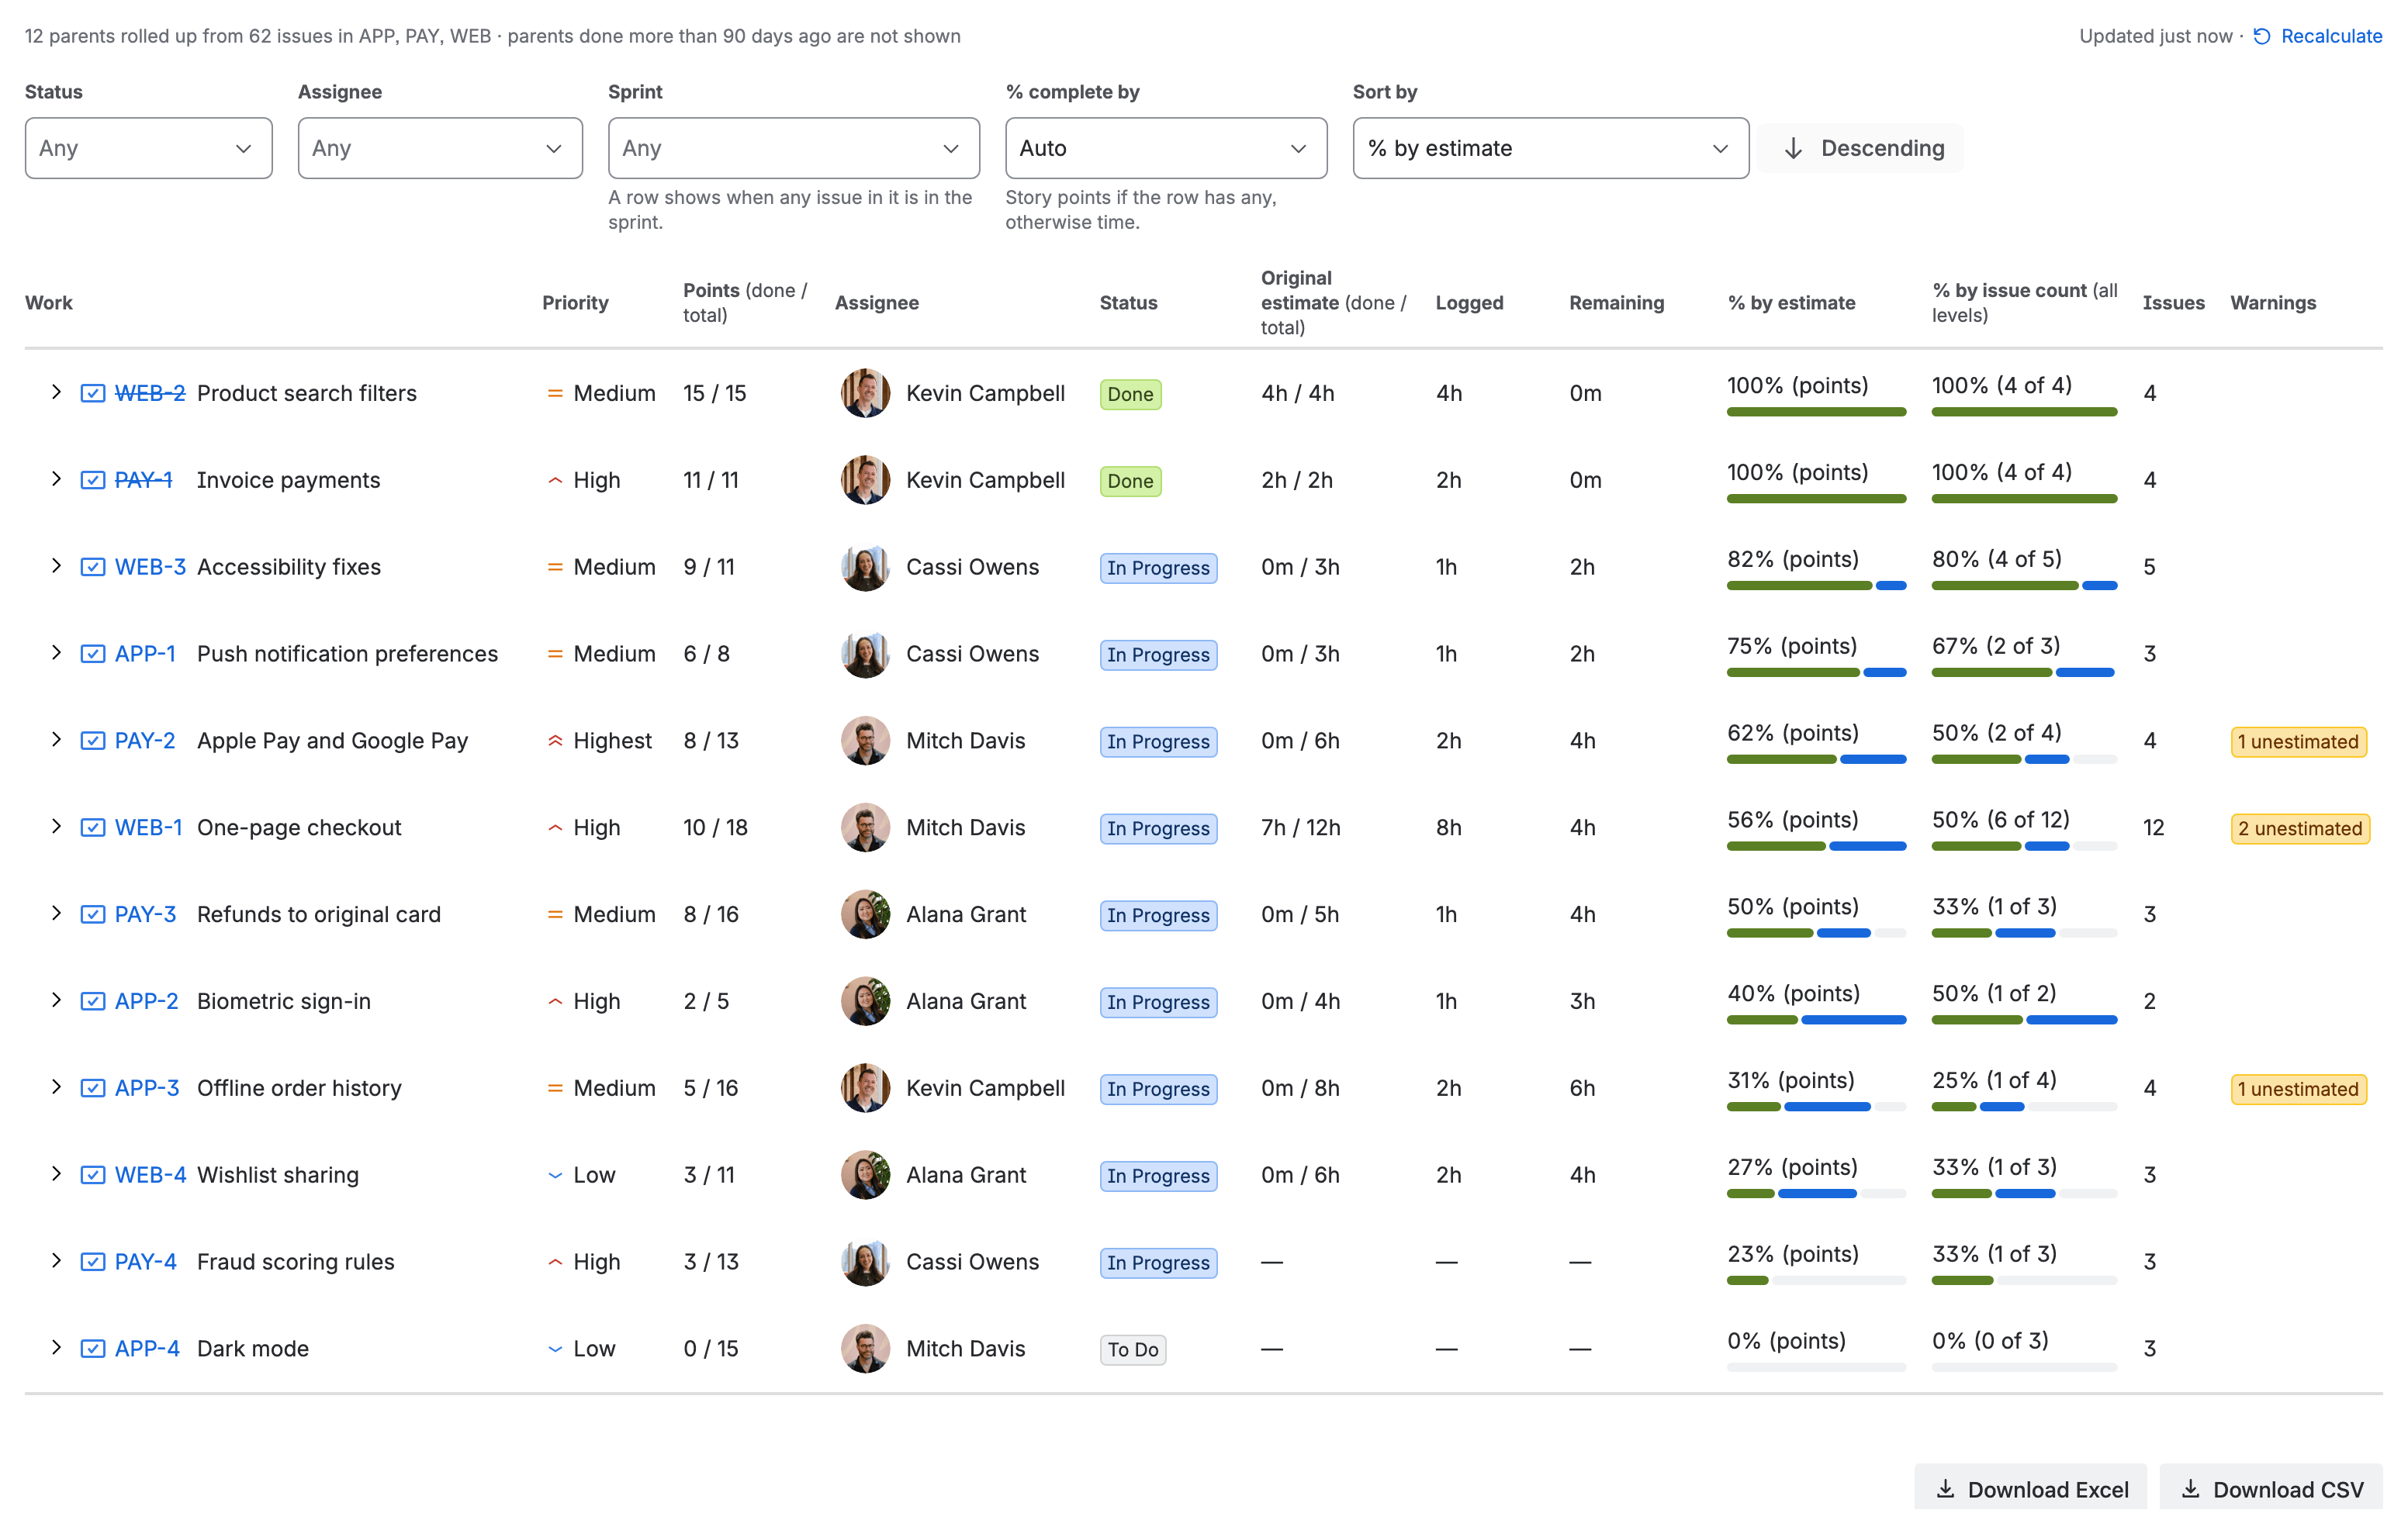Click the High priority icon for Invoice payments

pyautogui.click(x=555, y=480)
